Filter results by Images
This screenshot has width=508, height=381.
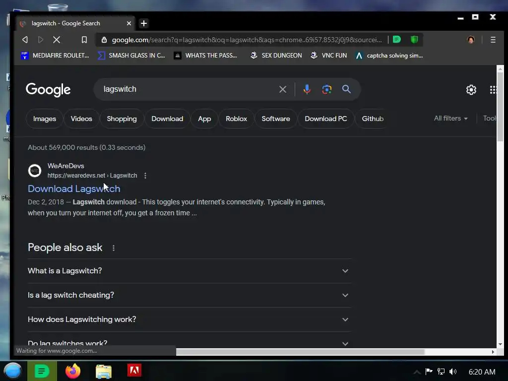tap(45, 119)
